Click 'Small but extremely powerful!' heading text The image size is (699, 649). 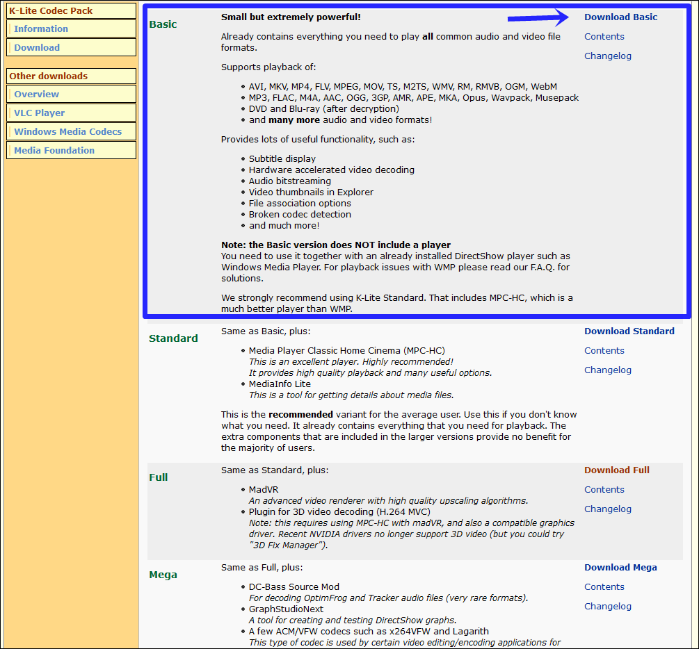point(291,17)
